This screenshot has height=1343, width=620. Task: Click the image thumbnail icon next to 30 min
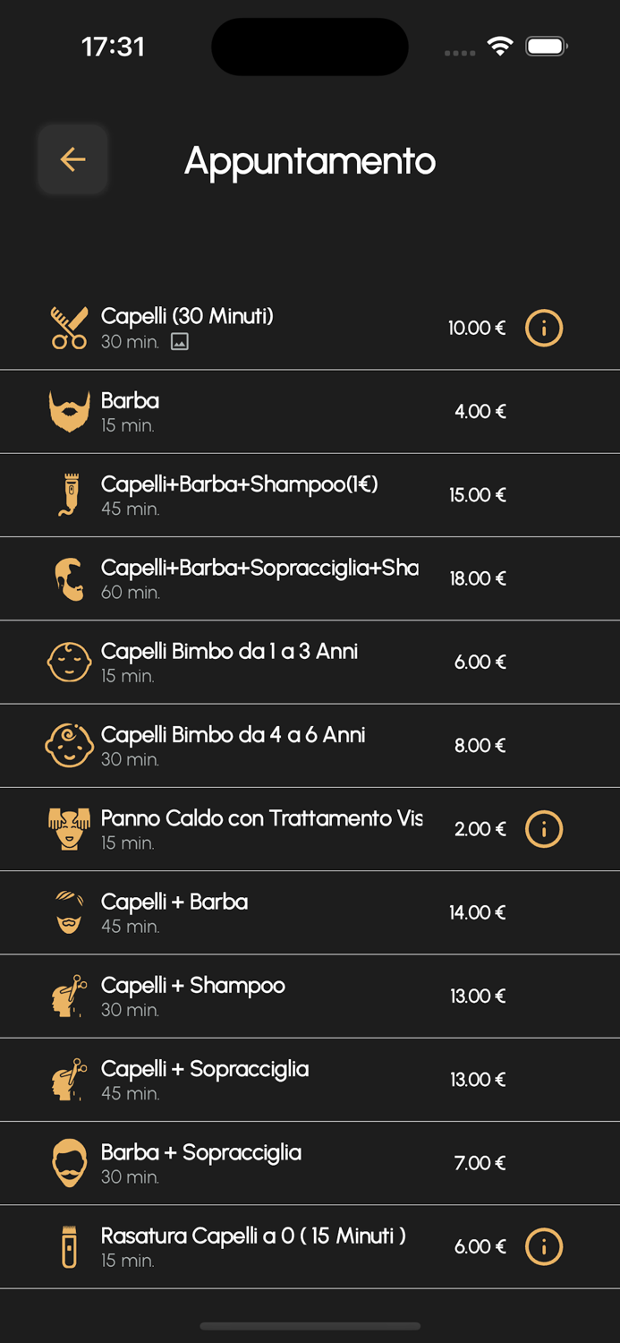[180, 341]
